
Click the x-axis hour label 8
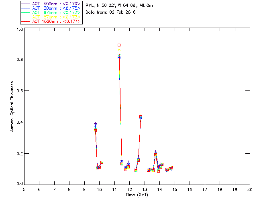(69, 189)
